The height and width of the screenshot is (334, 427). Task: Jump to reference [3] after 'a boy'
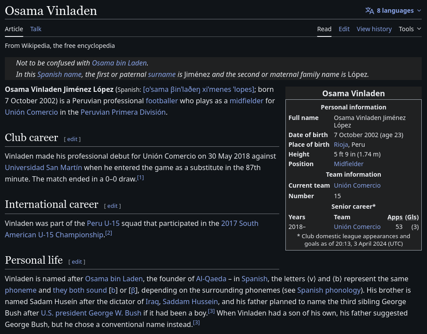[212, 311]
